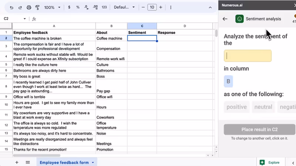Click the vertical scrollbar thumb
296x166 pixels.
[216, 33]
